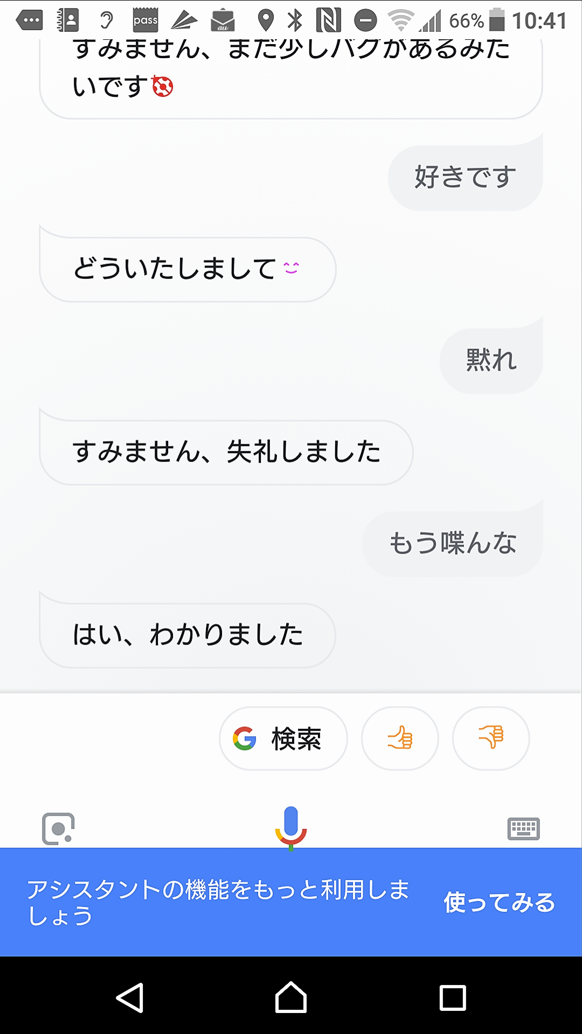Screen dimensions: 582x1034
Task: Tap the 使ってみる button
Action: point(499,903)
